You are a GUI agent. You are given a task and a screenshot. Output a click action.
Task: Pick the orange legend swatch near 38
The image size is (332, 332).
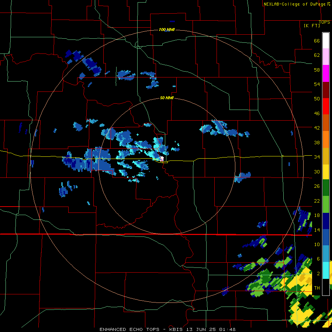[x=326, y=139]
